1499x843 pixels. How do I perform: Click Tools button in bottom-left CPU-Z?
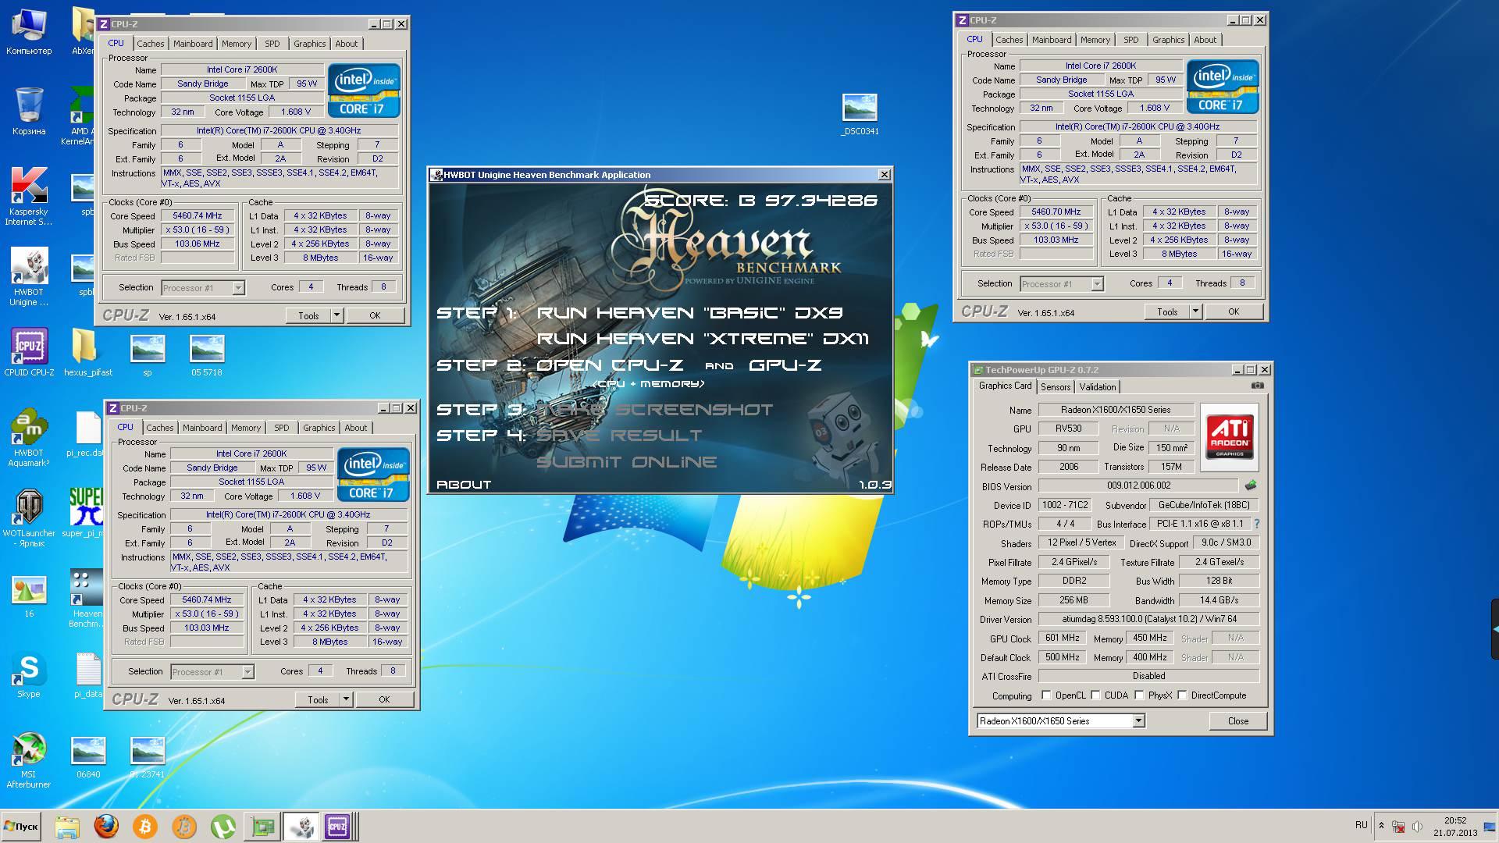coord(318,700)
